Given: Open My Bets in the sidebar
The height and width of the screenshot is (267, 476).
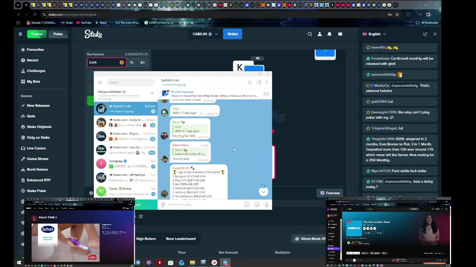Looking at the screenshot, I should click(x=33, y=82).
